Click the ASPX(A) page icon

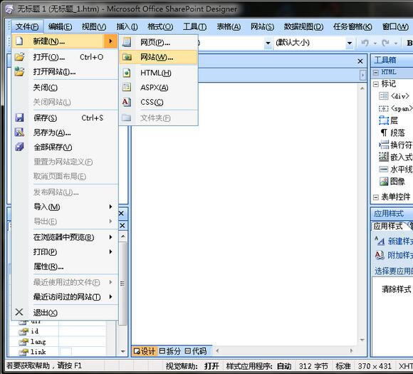coord(127,87)
